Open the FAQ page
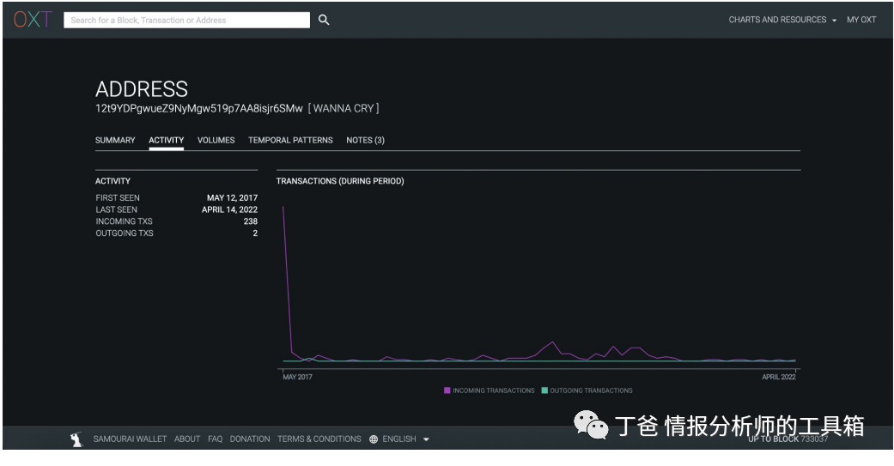The height and width of the screenshot is (466, 894). pyautogui.click(x=215, y=439)
